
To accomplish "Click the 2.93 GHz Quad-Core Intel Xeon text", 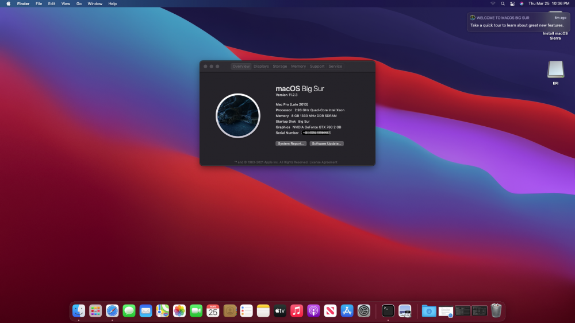I will click(x=319, y=110).
